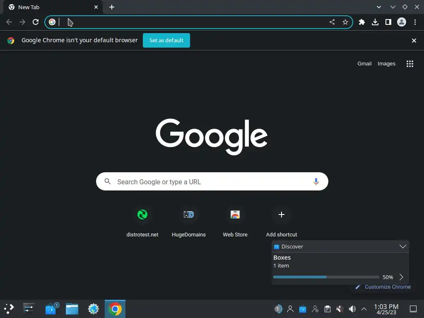Open Discover store from taskbar
The width and height of the screenshot is (424, 318).
[51, 309]
